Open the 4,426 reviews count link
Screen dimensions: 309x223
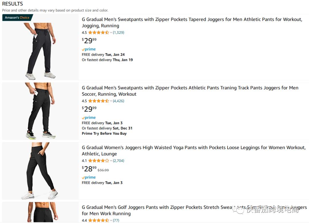(x=118, y=101)
